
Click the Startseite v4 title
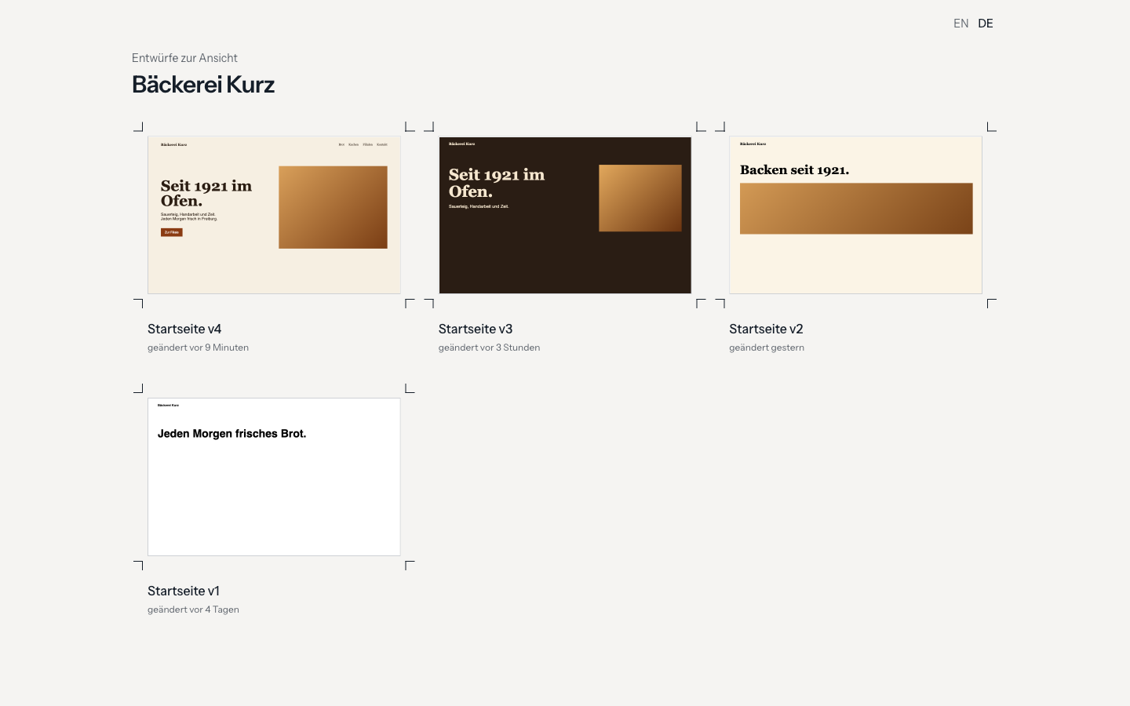184,329
